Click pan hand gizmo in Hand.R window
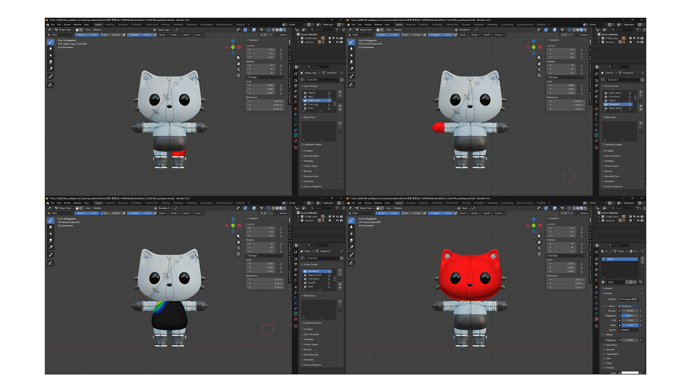The height and width of the screenshot is (390, 694). (x=539, y=64)
